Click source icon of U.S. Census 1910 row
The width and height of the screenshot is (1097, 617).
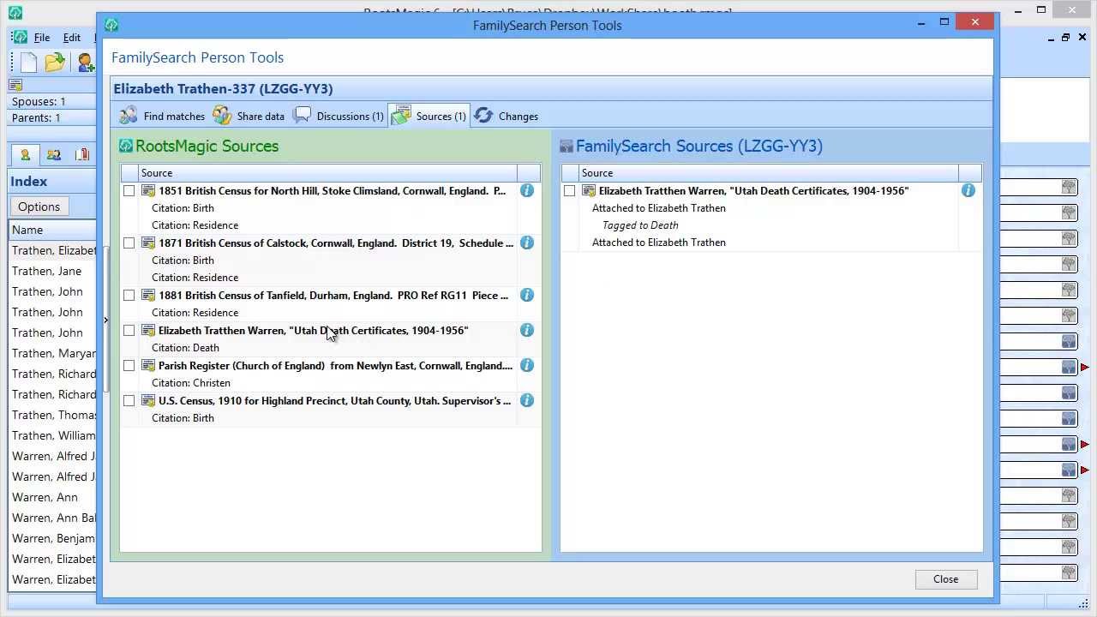tap(148, 401)
